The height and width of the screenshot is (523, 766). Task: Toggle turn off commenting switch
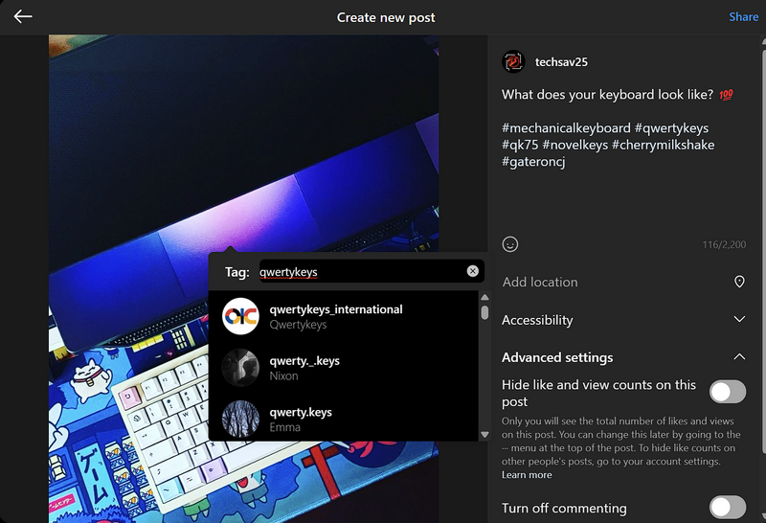(x=727, y=507)
